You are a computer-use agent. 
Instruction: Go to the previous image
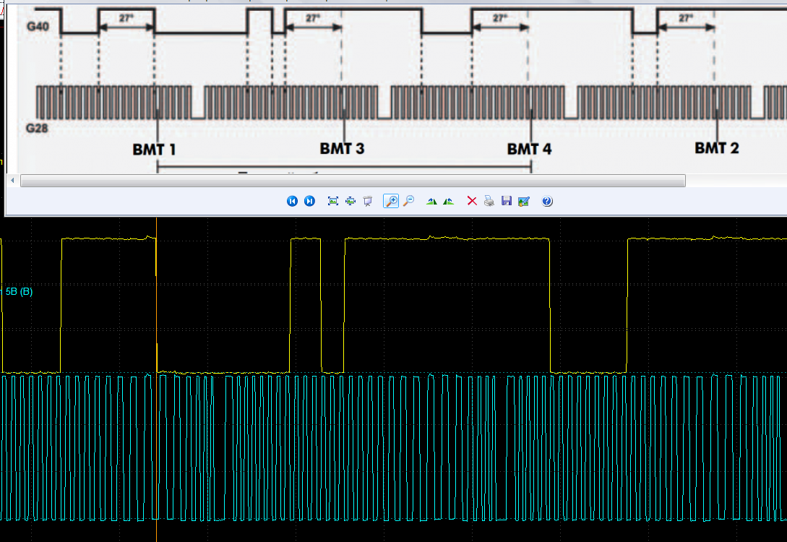[292, 201]
